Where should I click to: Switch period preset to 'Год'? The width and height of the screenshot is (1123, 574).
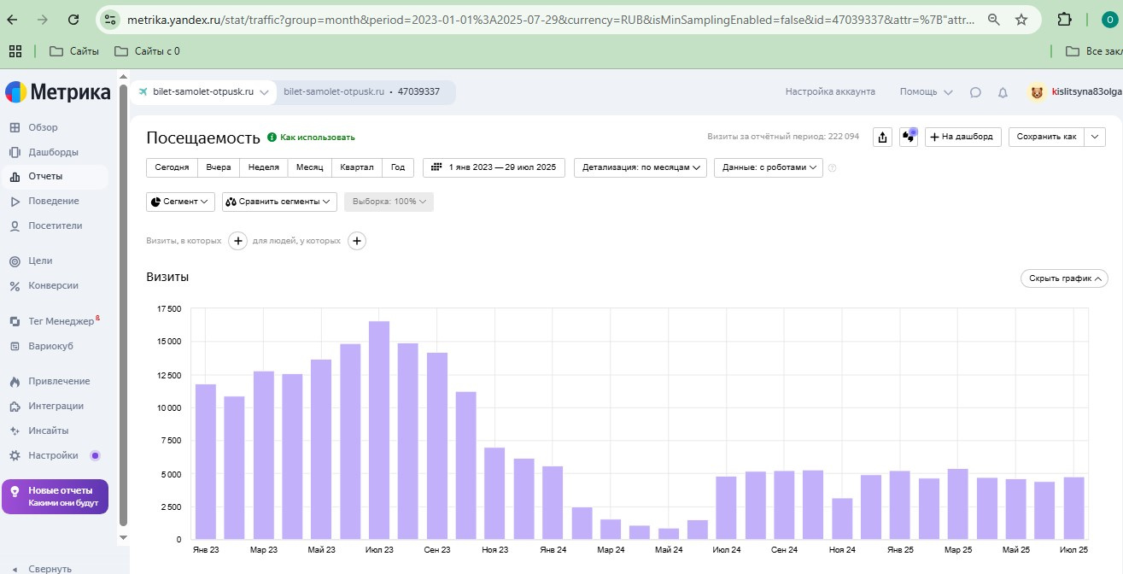398,167
